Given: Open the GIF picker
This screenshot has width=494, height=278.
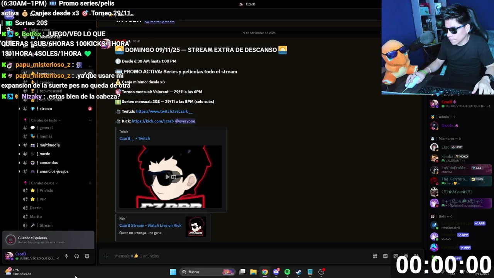Looking at the screenshot, I should pyautogui.click(x=385, y=256).
